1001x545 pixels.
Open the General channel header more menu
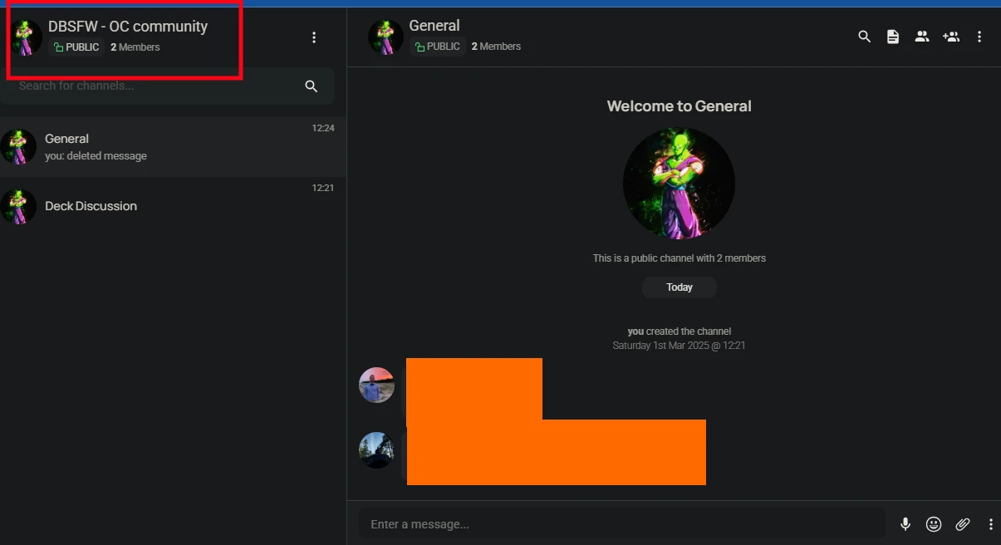pos(980,37)
